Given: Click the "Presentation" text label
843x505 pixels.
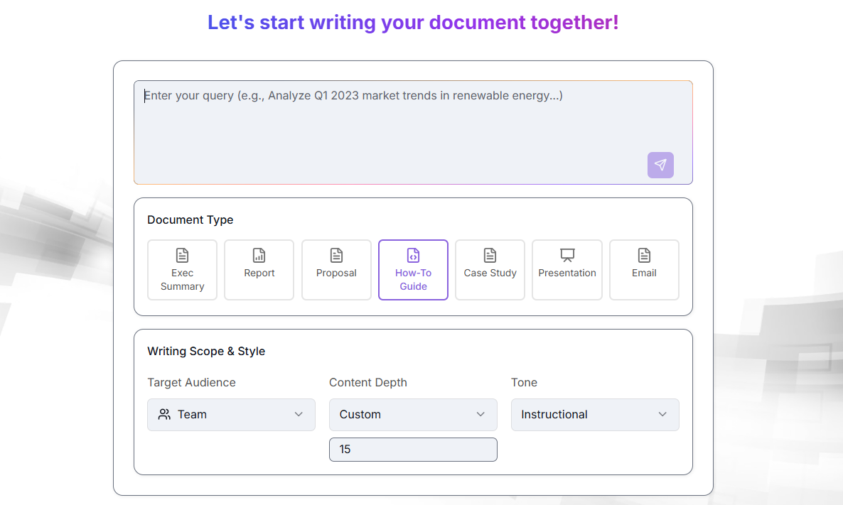Looking at the screenshot, I should coord(567,273).
